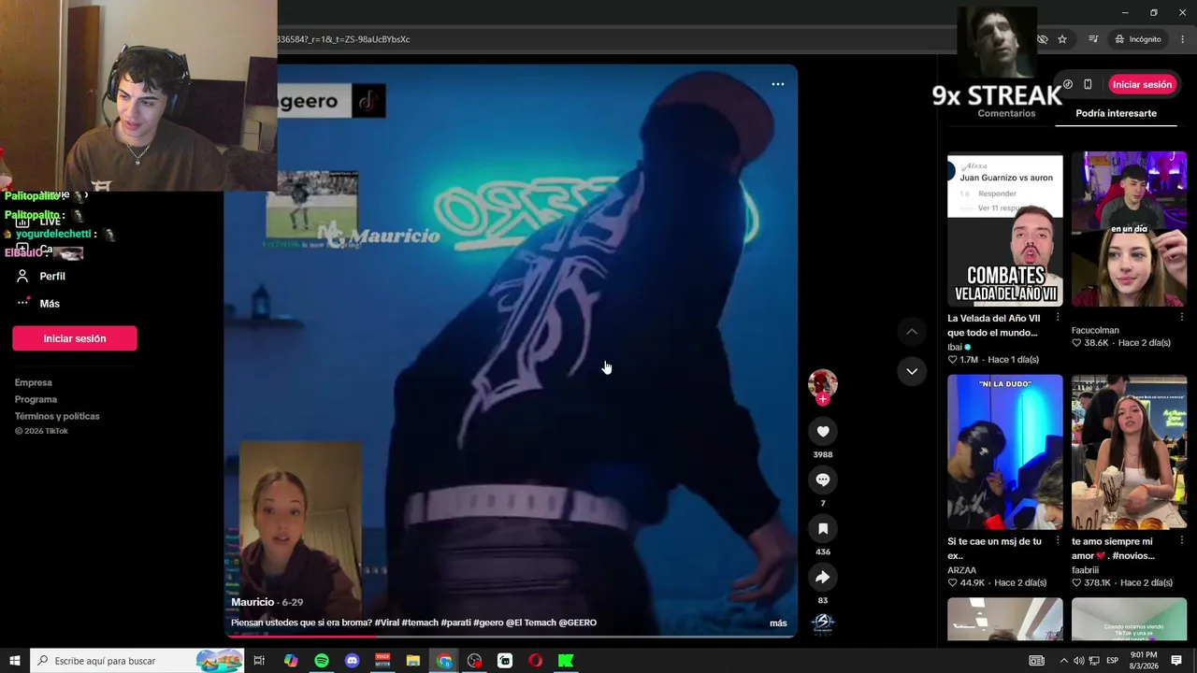
Task: Open the 'NI LA DUDO' video thumbnail
Action: click(1005, 452)
